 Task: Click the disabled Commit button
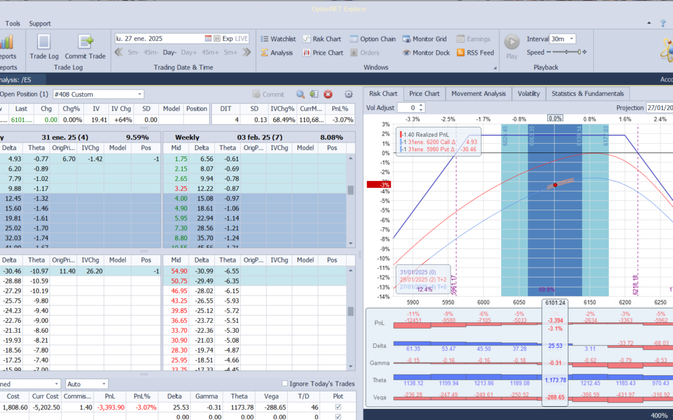268,95
